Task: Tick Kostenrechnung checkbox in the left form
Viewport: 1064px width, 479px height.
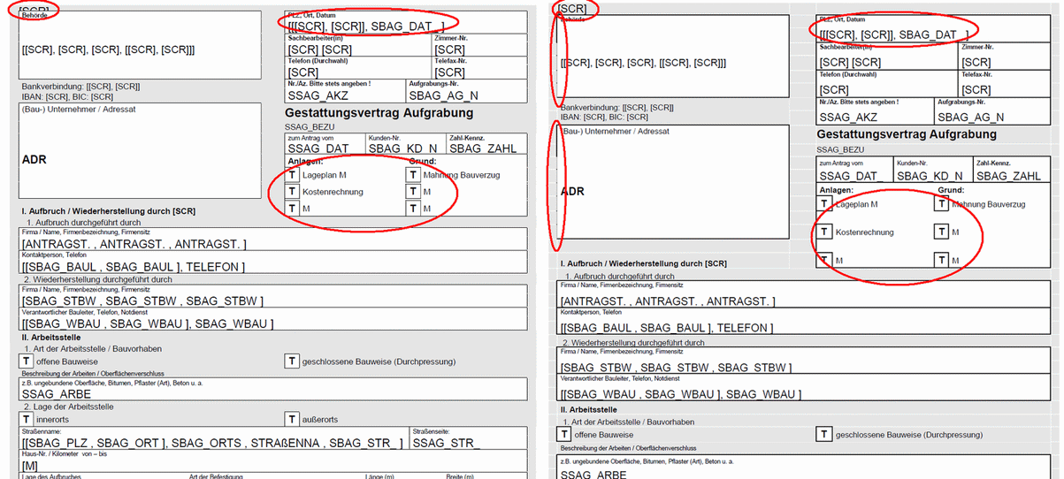Action: tap(293, 192)
